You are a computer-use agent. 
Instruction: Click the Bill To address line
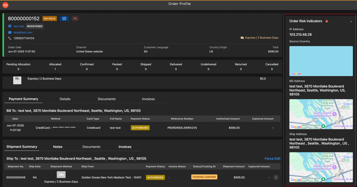(x=74, y=111)
